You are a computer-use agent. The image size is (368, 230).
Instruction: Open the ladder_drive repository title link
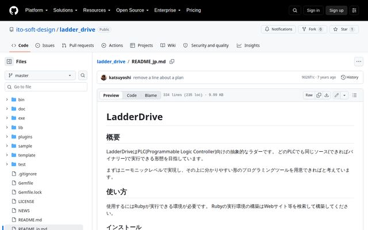click(x=78, y=29)
